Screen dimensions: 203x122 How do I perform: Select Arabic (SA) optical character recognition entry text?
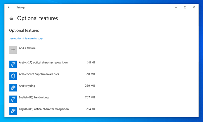coord(43,62)
